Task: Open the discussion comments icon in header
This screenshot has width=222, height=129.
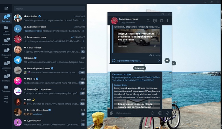Action: point(155,21)
